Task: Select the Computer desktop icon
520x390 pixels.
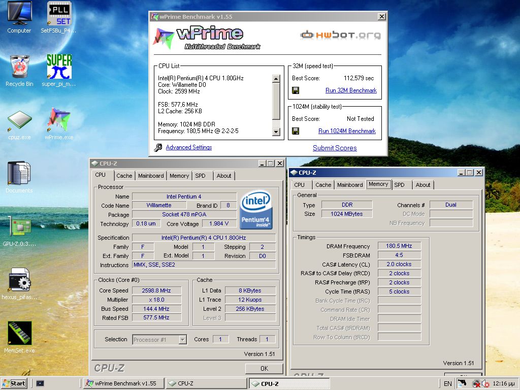Action: point(19,17)
